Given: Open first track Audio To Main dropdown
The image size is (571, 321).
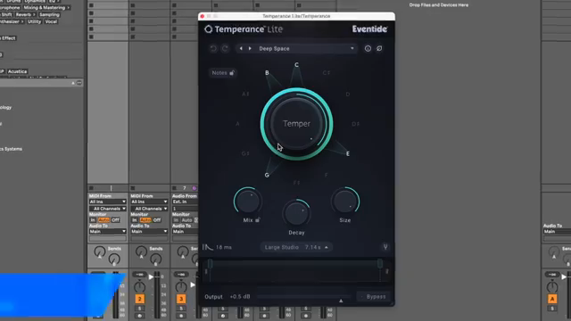Looking at the screenshot, I should pos(107,232).
